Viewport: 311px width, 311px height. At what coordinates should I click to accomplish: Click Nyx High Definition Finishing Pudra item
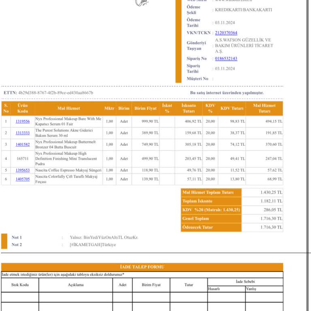click(66, 159)
